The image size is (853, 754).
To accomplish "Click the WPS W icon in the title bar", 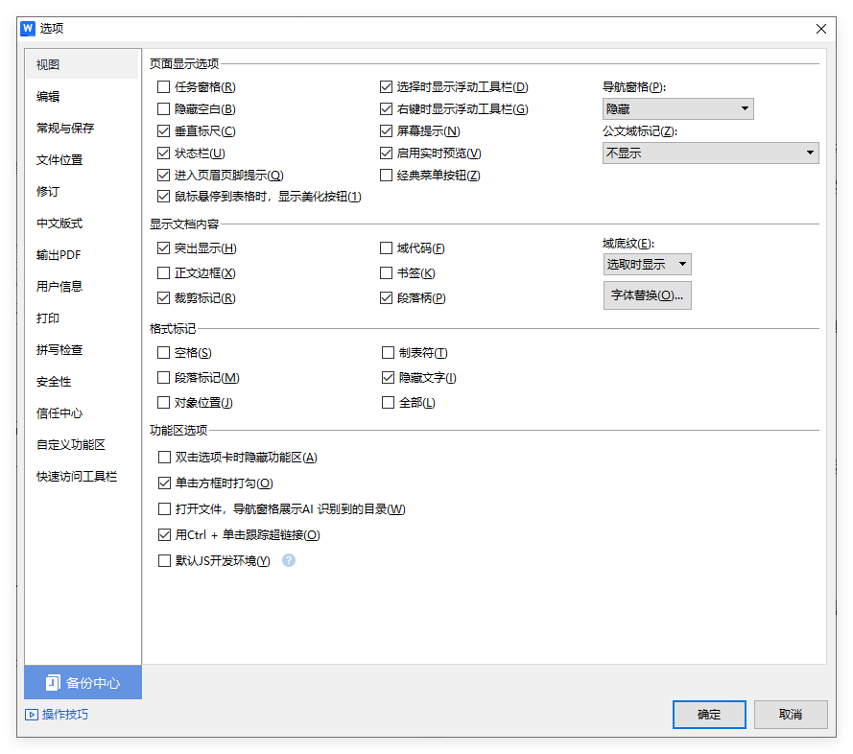I will 28,28.
